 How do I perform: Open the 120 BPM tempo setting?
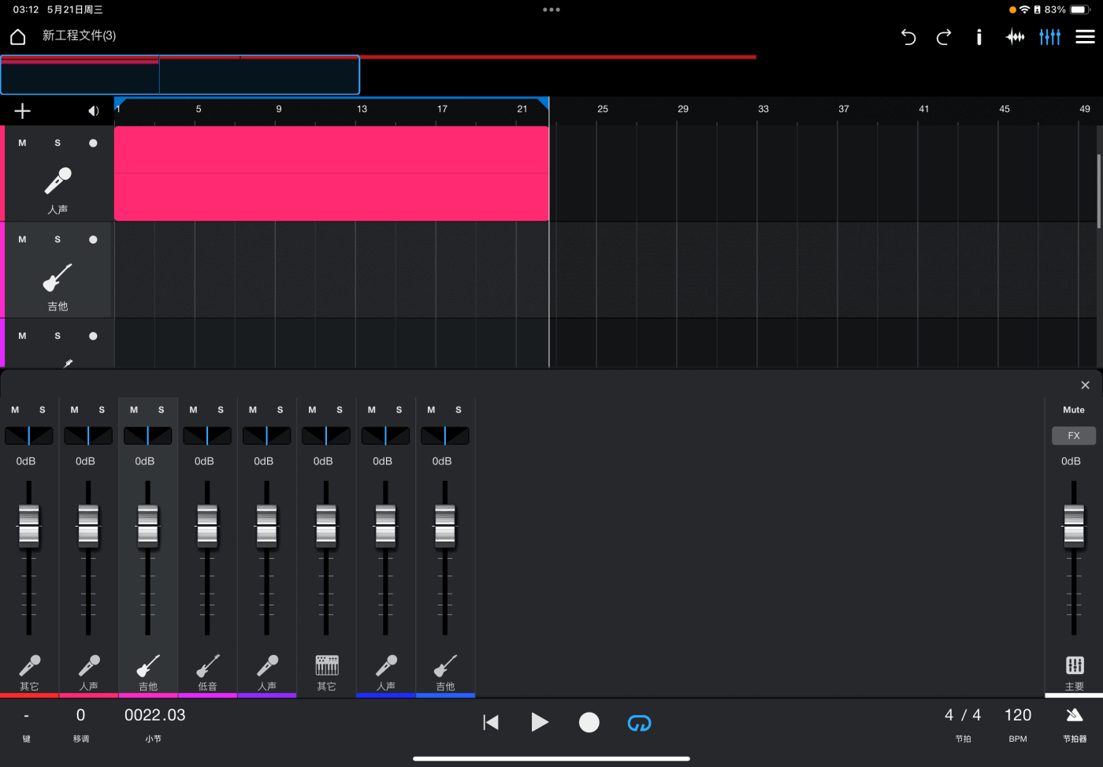1018,715
